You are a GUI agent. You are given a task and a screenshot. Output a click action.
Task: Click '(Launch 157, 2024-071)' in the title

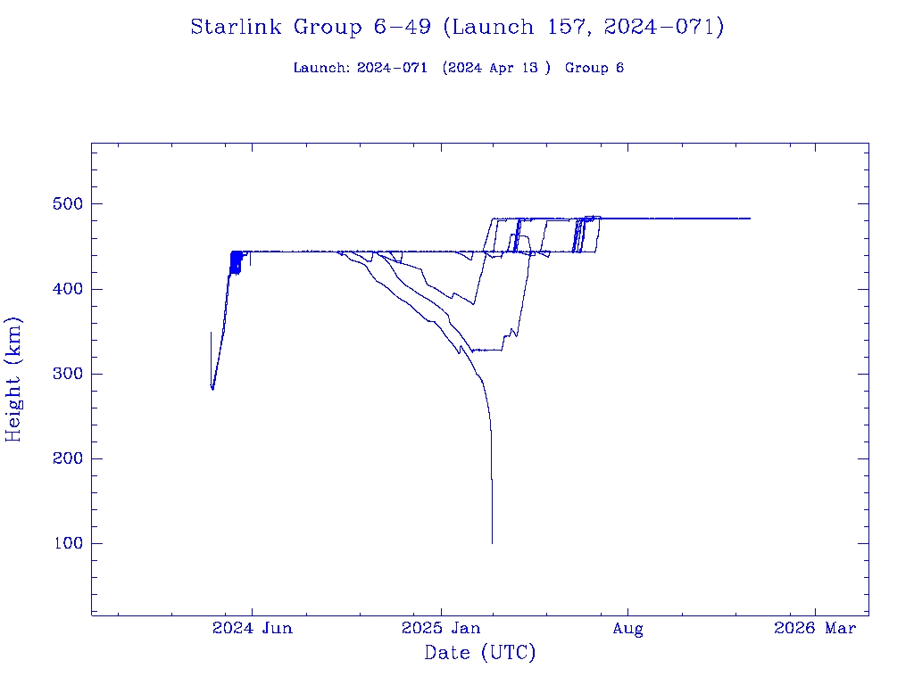click(x=584, y=27)
